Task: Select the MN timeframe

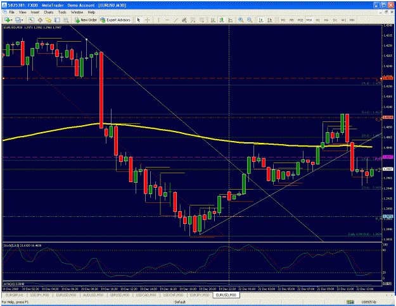Action: pyautogui.click(x=352, y=20)
